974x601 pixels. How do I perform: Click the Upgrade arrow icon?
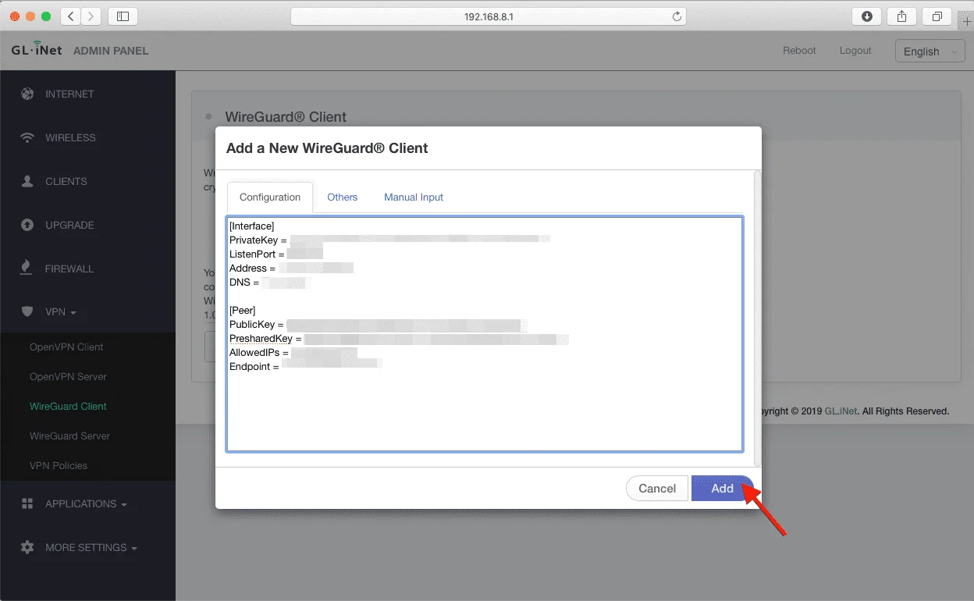[x=28, y=226]
